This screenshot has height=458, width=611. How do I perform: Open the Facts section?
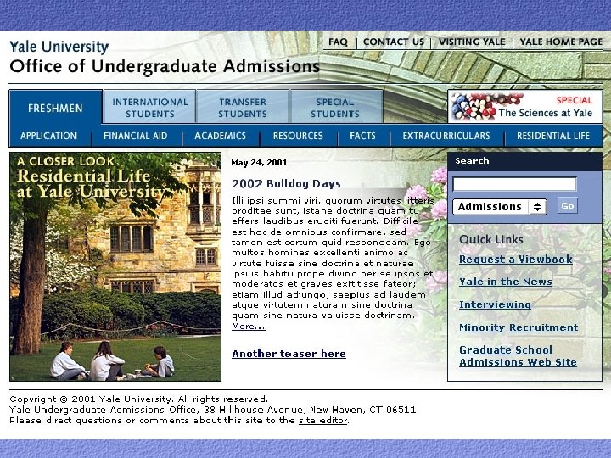[362, 136]
